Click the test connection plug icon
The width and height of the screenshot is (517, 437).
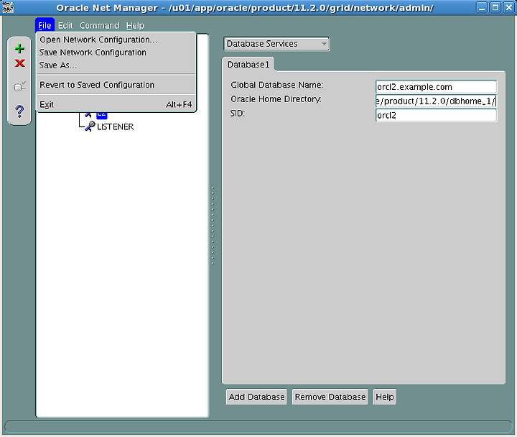(x=20, y=86)
